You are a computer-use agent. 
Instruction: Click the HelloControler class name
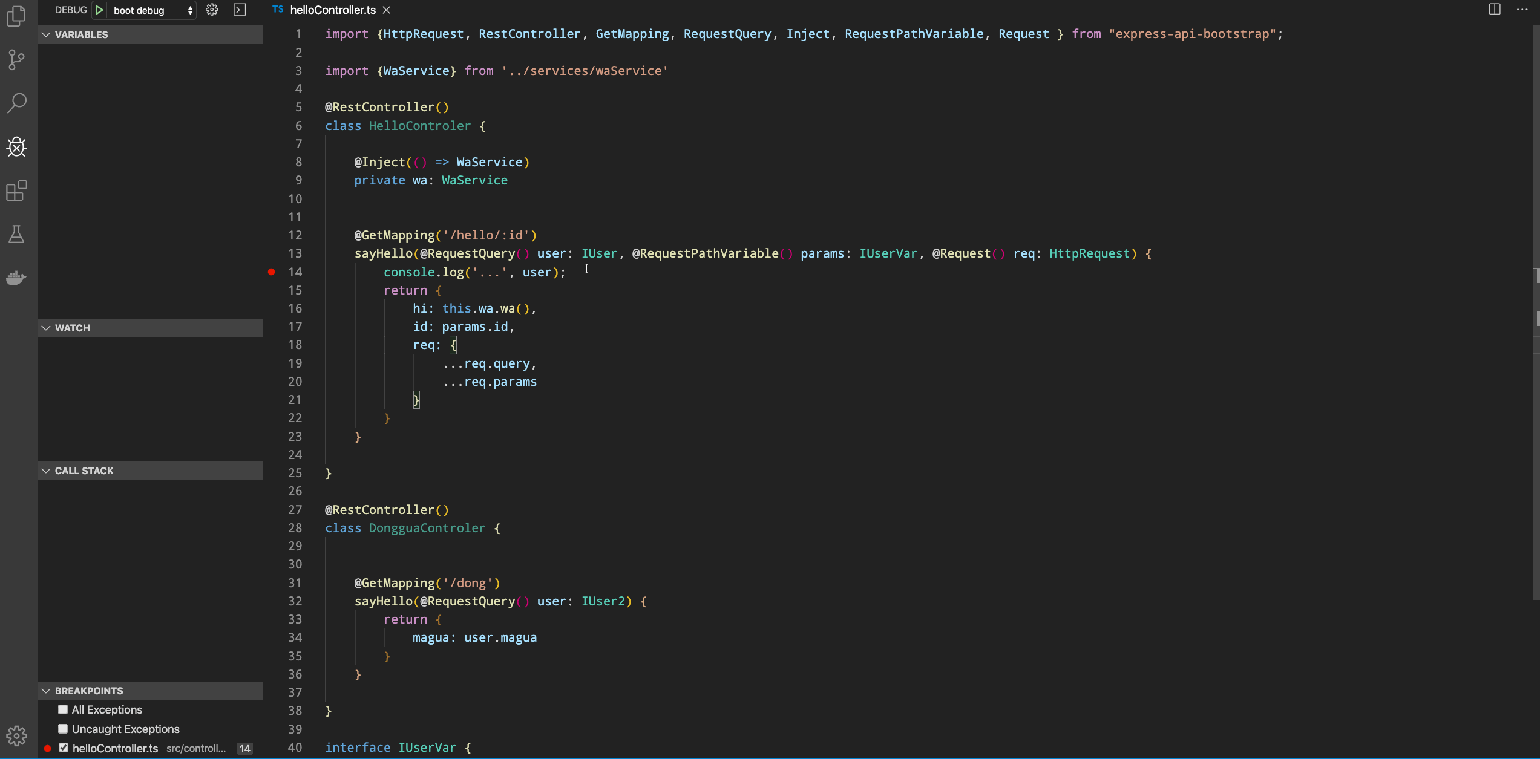click(420, 126)
